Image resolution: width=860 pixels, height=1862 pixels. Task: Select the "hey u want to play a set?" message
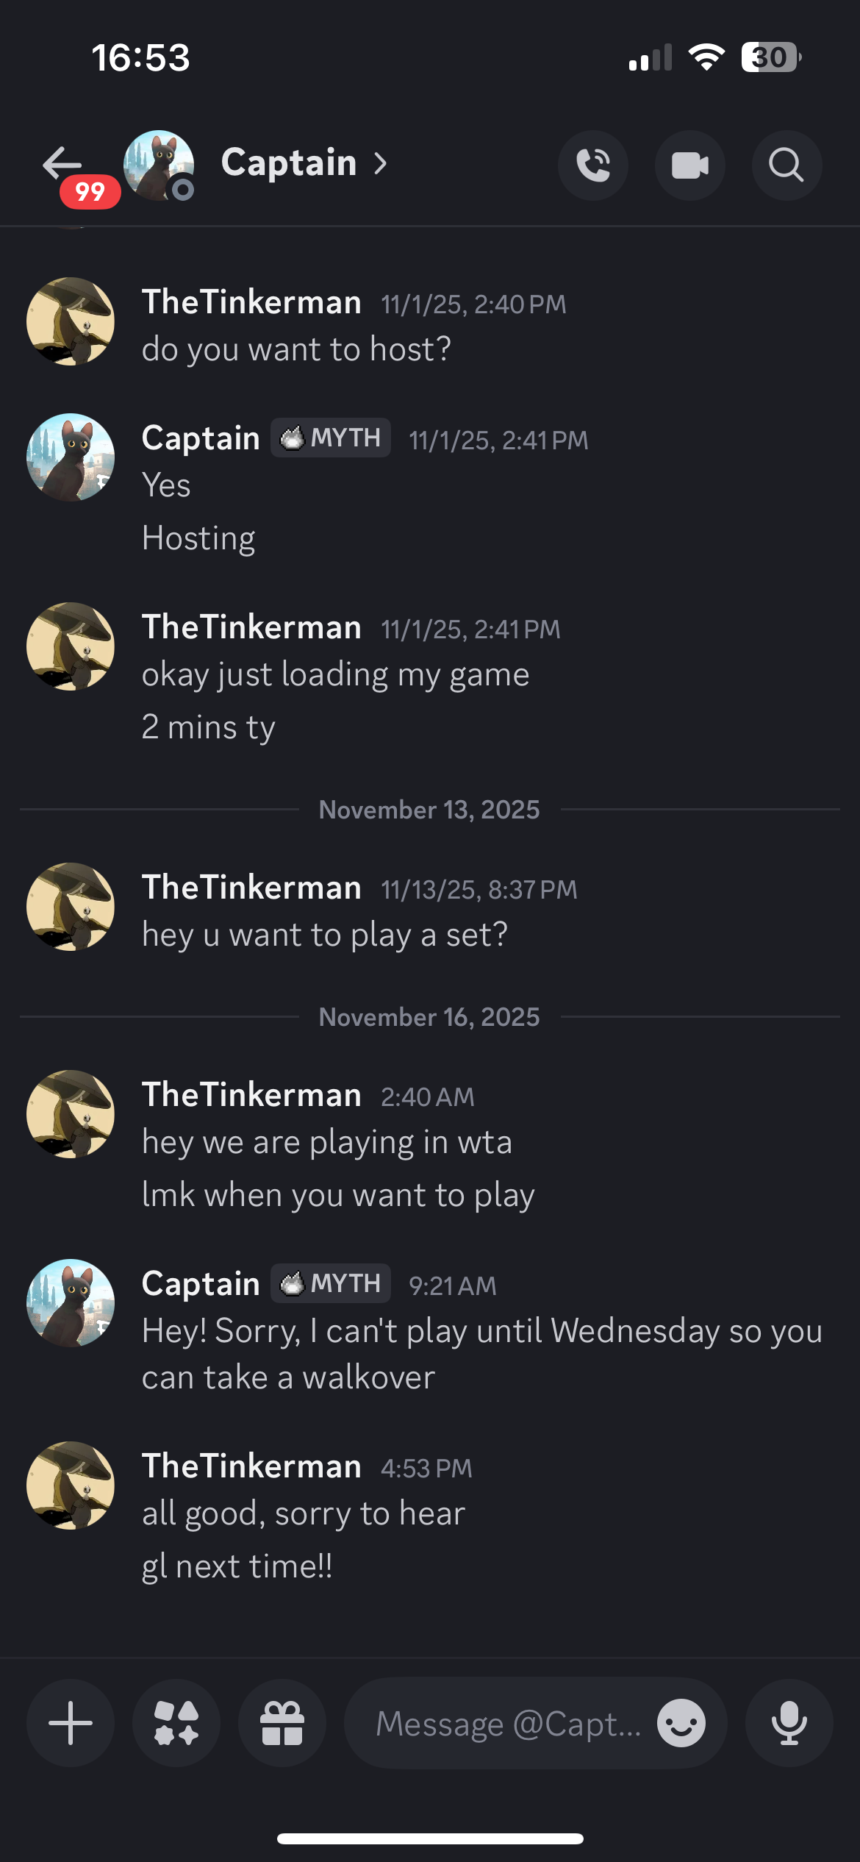325,935
